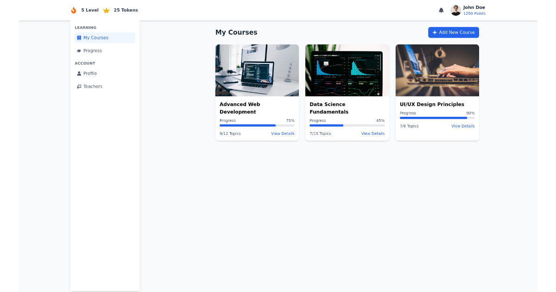Click the graduation cap icon beside Progress
Screen dimensions: 556x292
79,51
